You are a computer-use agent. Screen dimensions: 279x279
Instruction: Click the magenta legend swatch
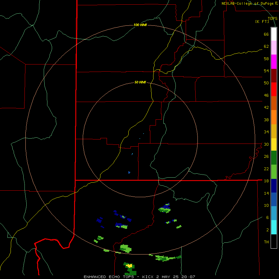coord(274,62)
